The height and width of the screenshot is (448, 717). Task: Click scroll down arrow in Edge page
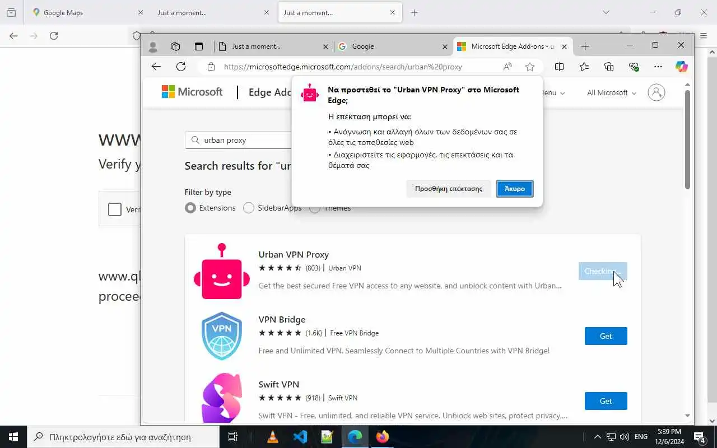coord(688,416)
